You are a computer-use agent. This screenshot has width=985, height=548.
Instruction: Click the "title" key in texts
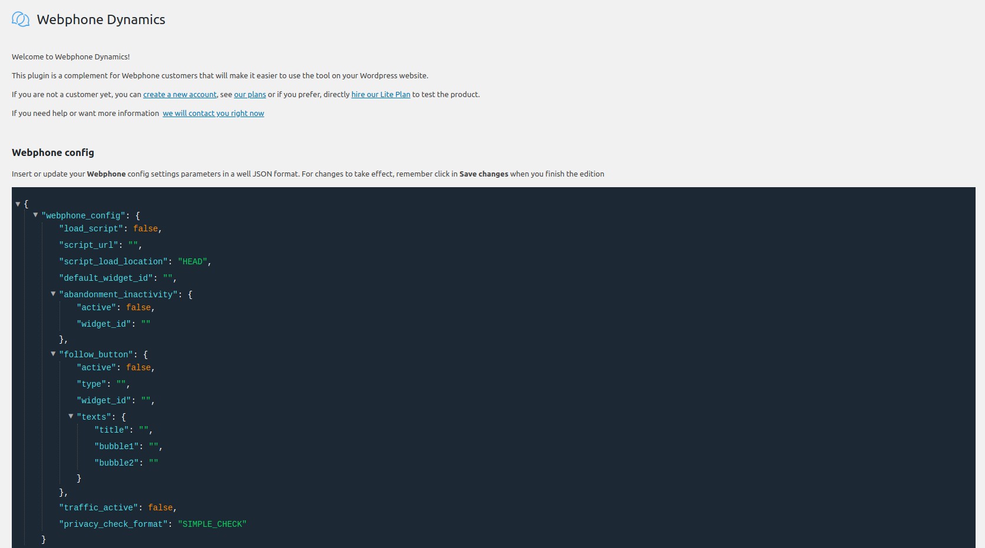click(x=111, y=430)
